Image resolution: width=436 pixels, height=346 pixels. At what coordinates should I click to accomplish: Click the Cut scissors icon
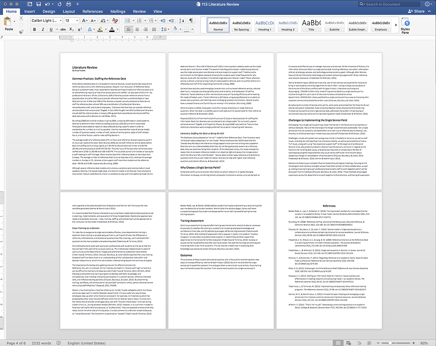coord(21,18)
